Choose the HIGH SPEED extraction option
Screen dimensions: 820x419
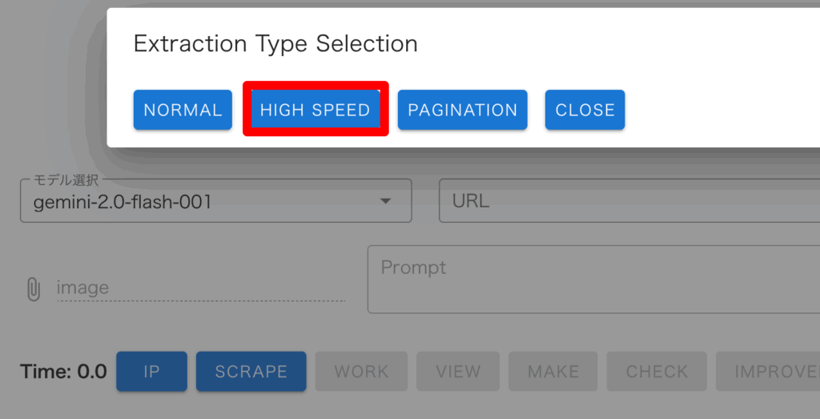(x=316, y=110)
